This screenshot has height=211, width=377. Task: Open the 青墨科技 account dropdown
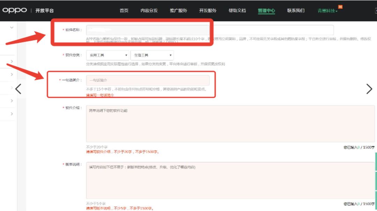(327, 11)
